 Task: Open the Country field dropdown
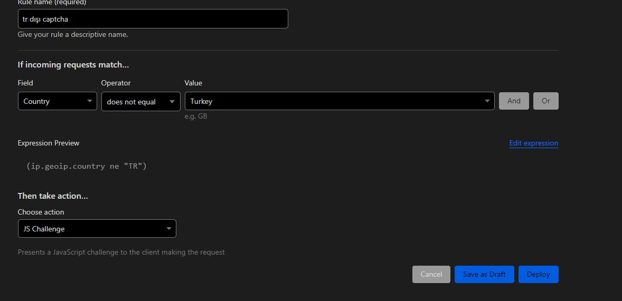58,101
